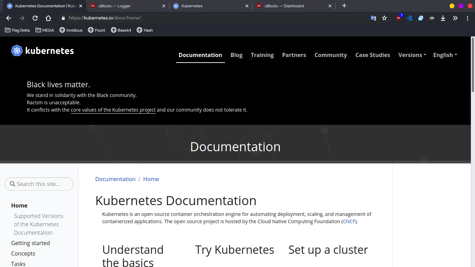This screenshot has width=475, height=267.
Task: Click the purple window maximize dot
Action: pos(461,6)
